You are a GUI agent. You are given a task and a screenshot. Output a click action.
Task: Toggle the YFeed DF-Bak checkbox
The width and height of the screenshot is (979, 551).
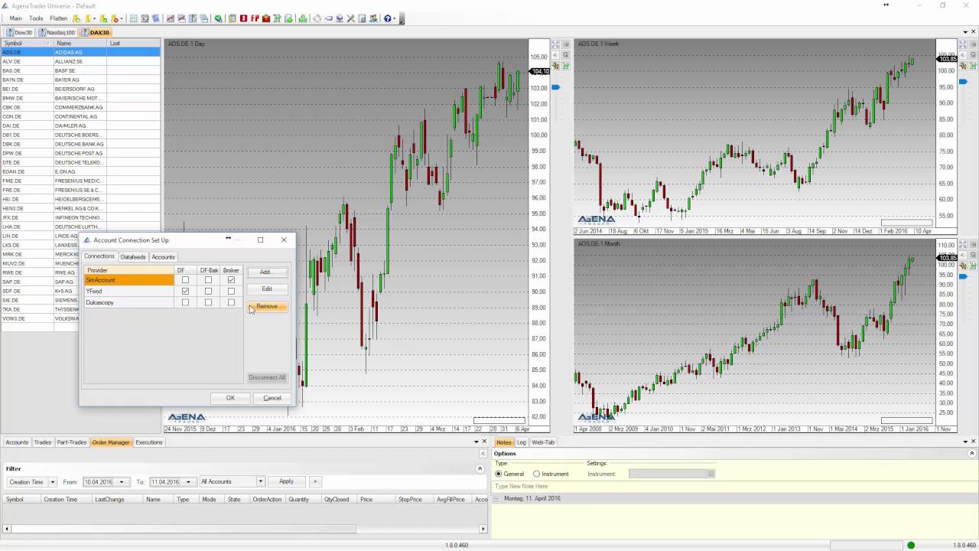(208, 292)
